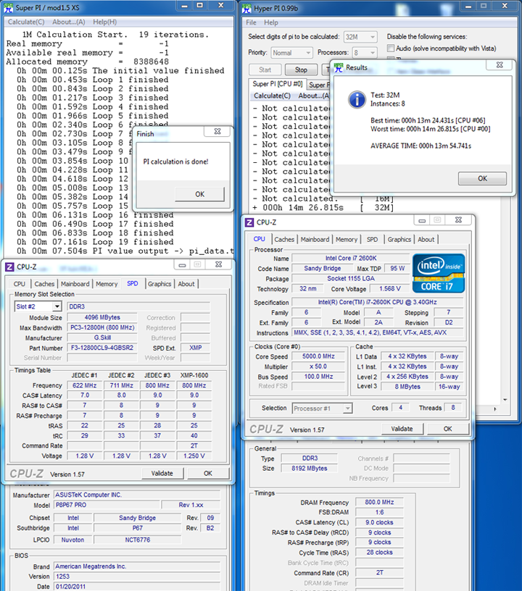Click the info icon in Results dialog

coord(357,99)
